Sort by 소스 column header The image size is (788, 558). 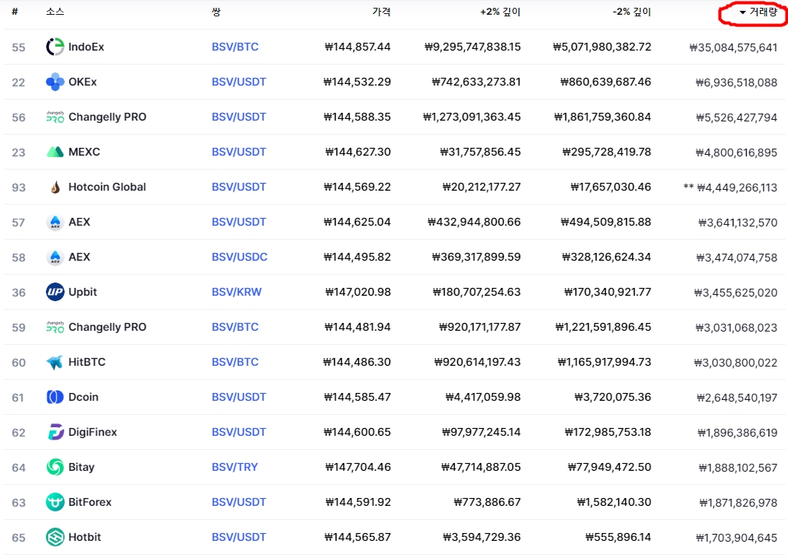(x=55, y=12)
